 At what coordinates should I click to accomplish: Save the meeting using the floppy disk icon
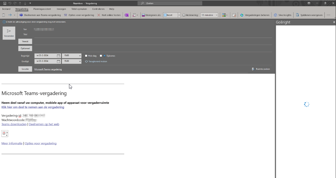click(5, 3)
